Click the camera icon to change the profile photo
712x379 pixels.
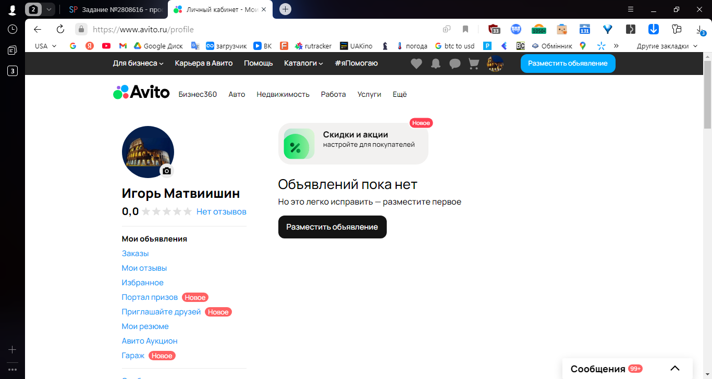pos(167,171)
